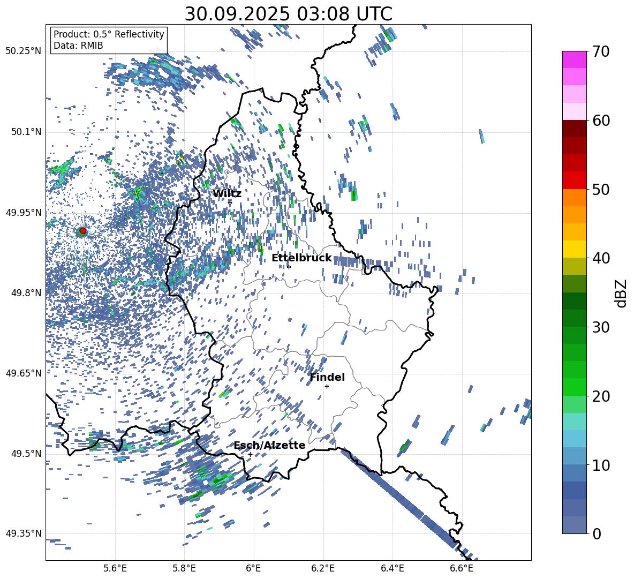Click the 5.6°E longitude label
This screenshot has height=579, width=634.
(115, 568)
